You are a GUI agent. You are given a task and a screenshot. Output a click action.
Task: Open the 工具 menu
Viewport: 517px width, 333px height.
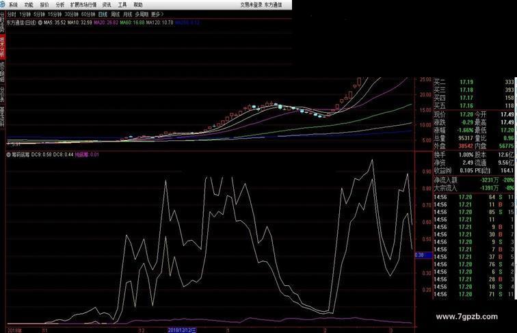(122, 5)
